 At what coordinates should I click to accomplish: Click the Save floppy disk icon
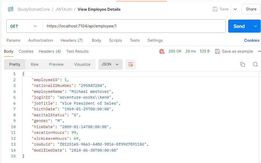[x=215, y=9]
